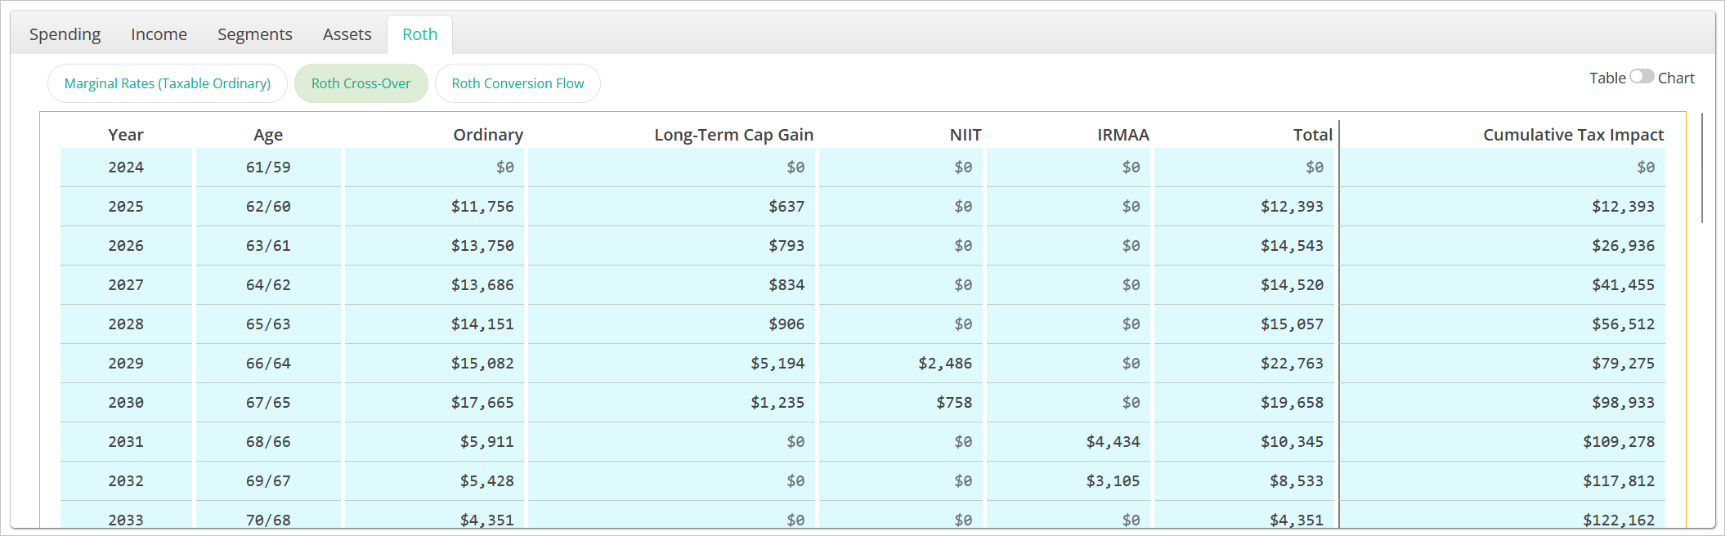Viewport: 1725px width, 536px height.
Task: Click the Cumulative Tax Impact header
Action: pos(1573,135)
